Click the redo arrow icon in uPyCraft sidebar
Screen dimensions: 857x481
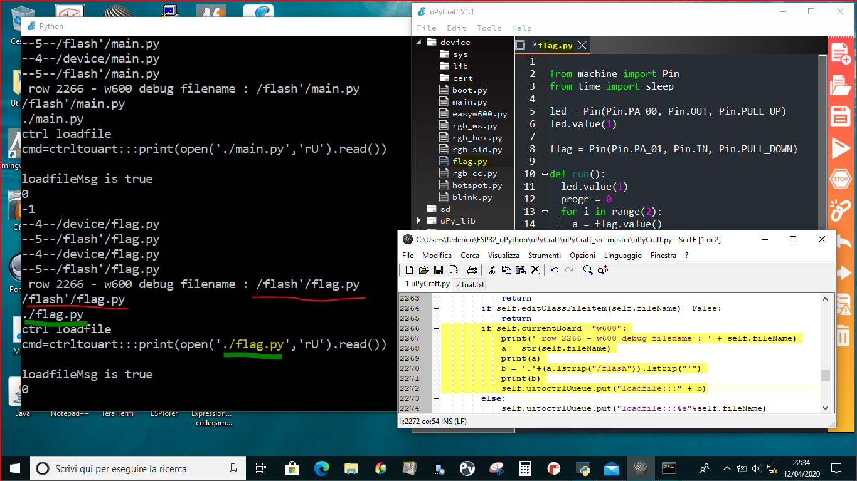(x=844, y=273)
